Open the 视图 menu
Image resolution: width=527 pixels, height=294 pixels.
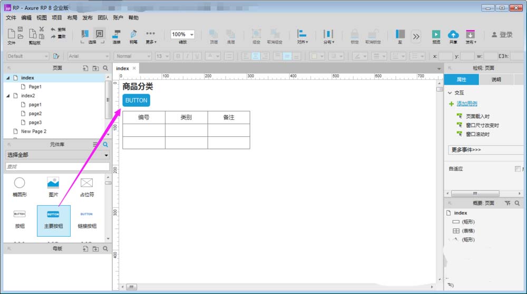(x=41, y=17)
